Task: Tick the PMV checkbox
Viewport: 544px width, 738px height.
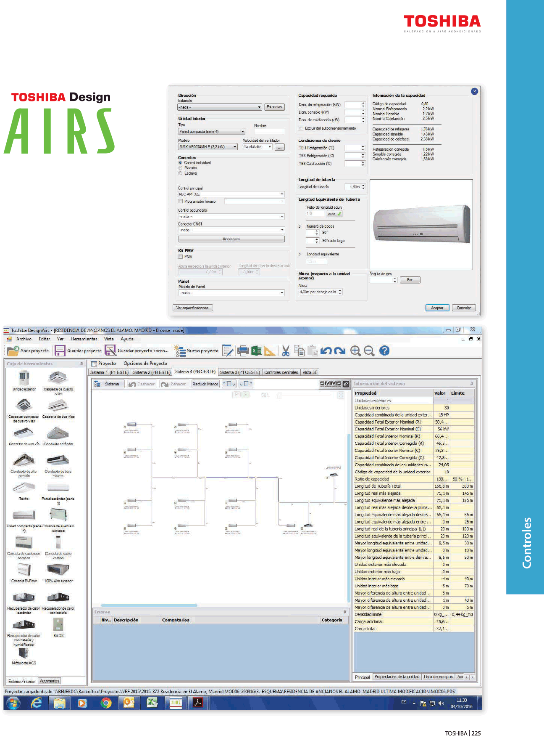Action: tap(181, 257)
